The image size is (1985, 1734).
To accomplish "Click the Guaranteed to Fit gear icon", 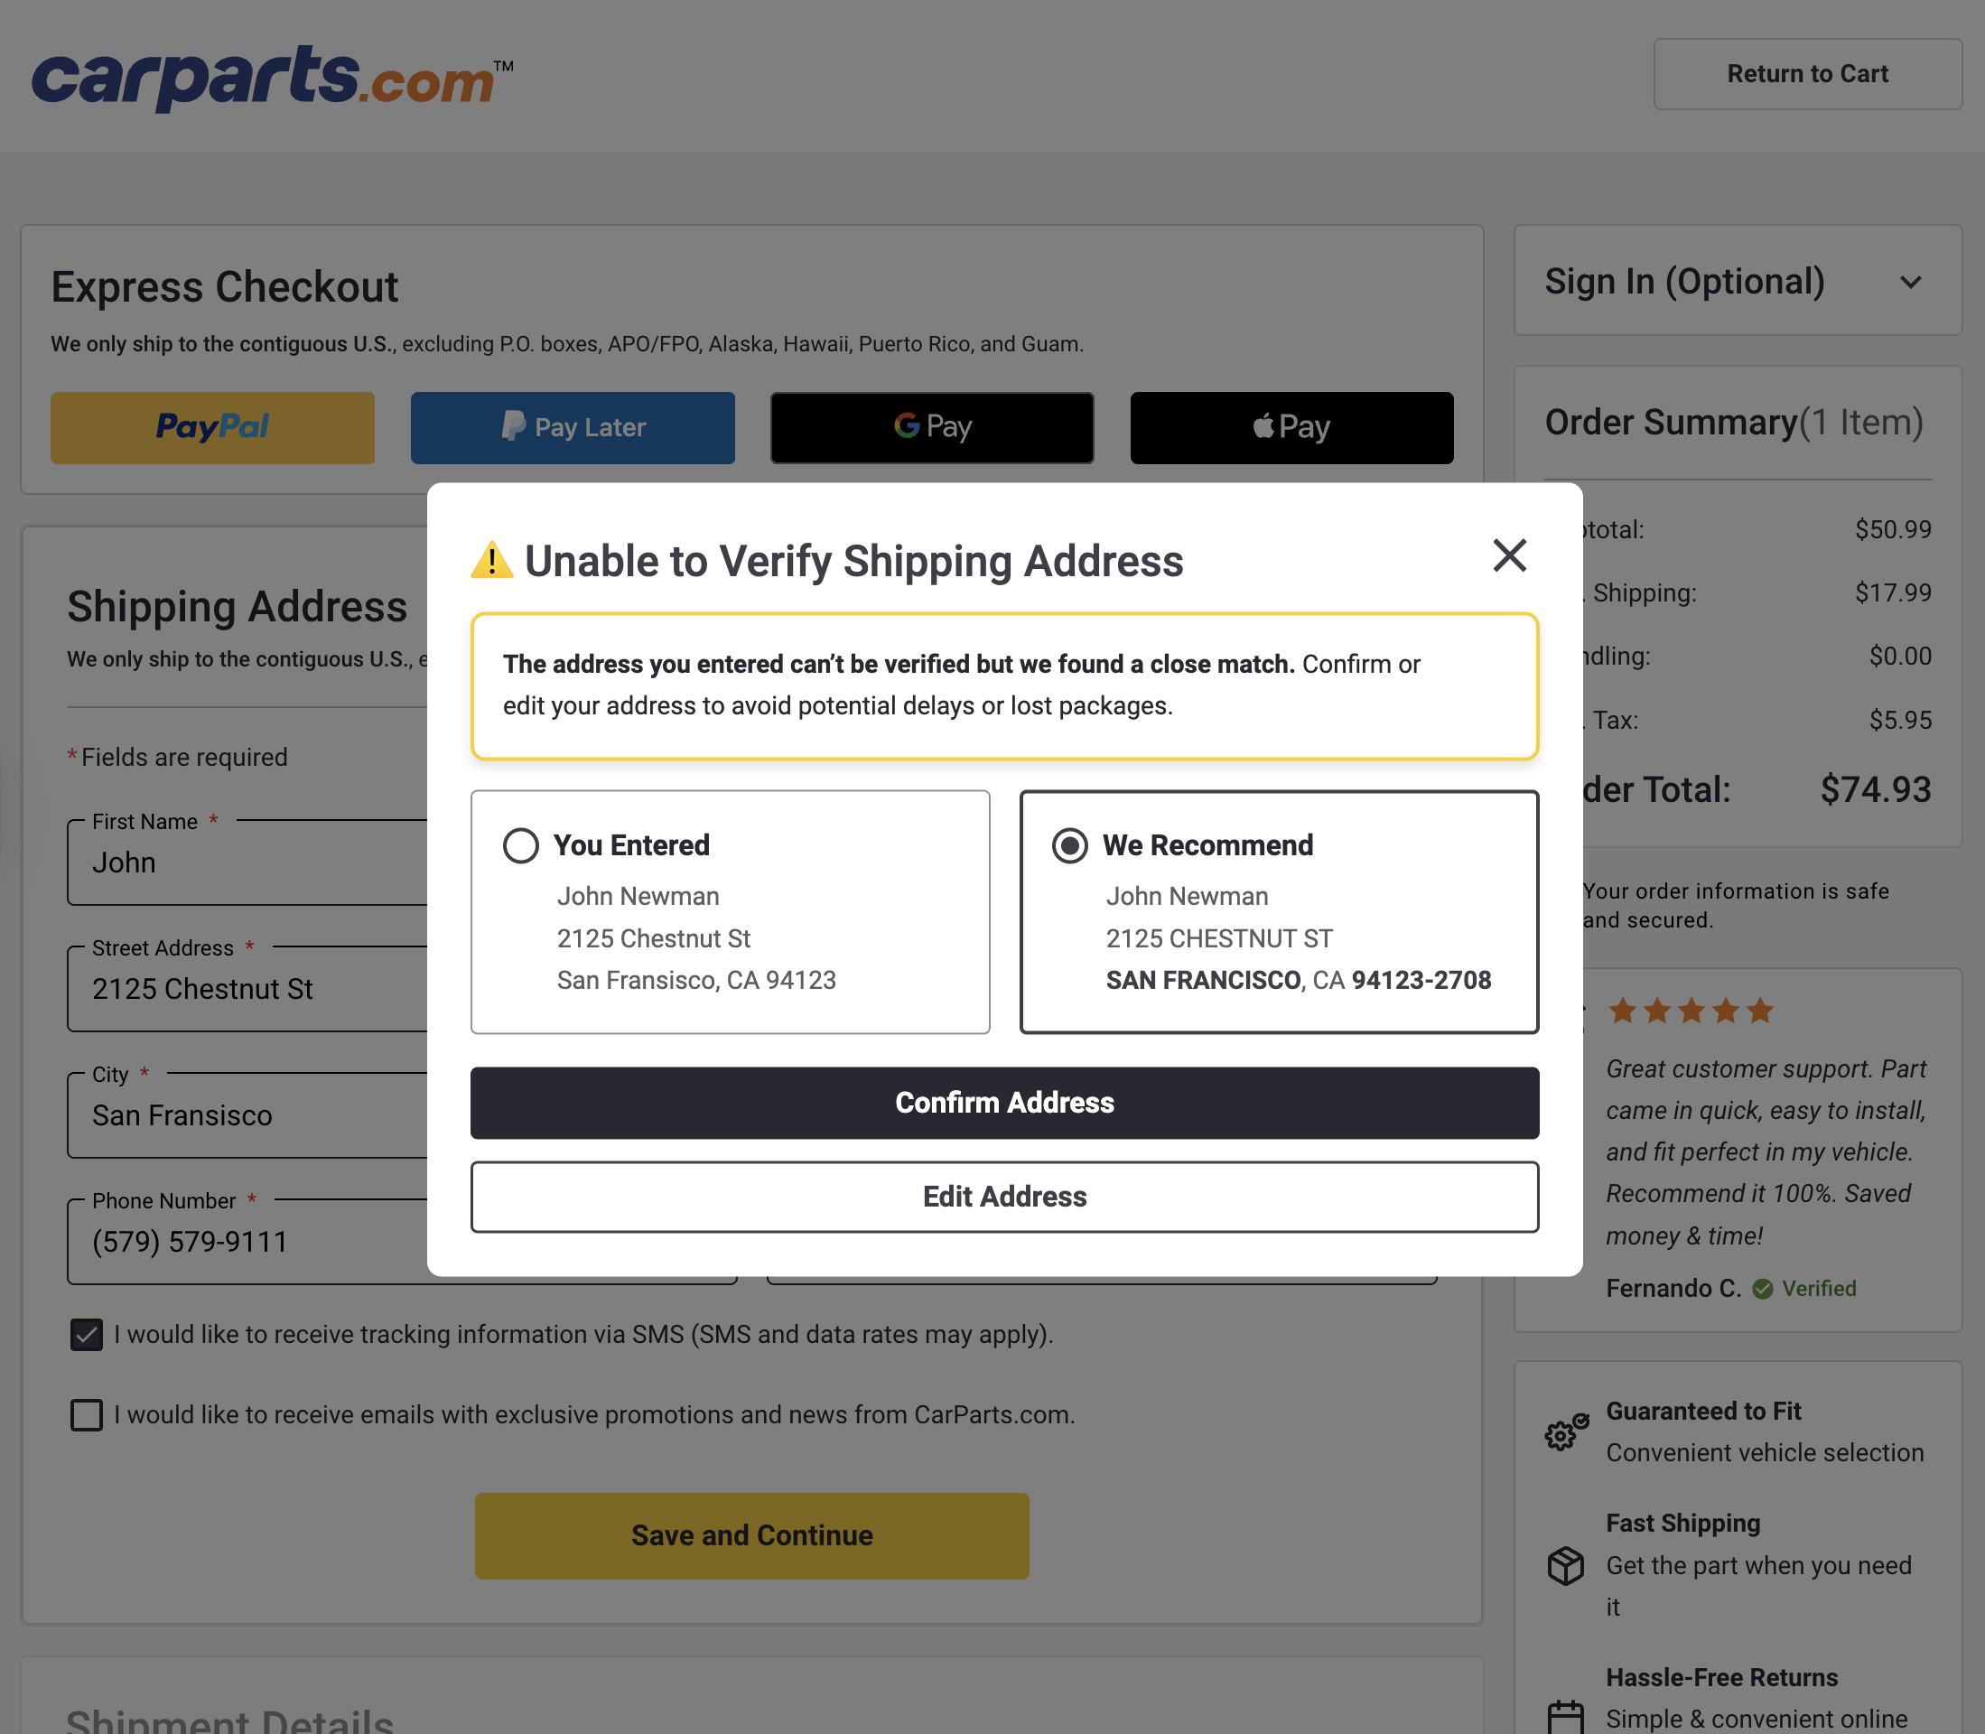I will (1565, 1432).
